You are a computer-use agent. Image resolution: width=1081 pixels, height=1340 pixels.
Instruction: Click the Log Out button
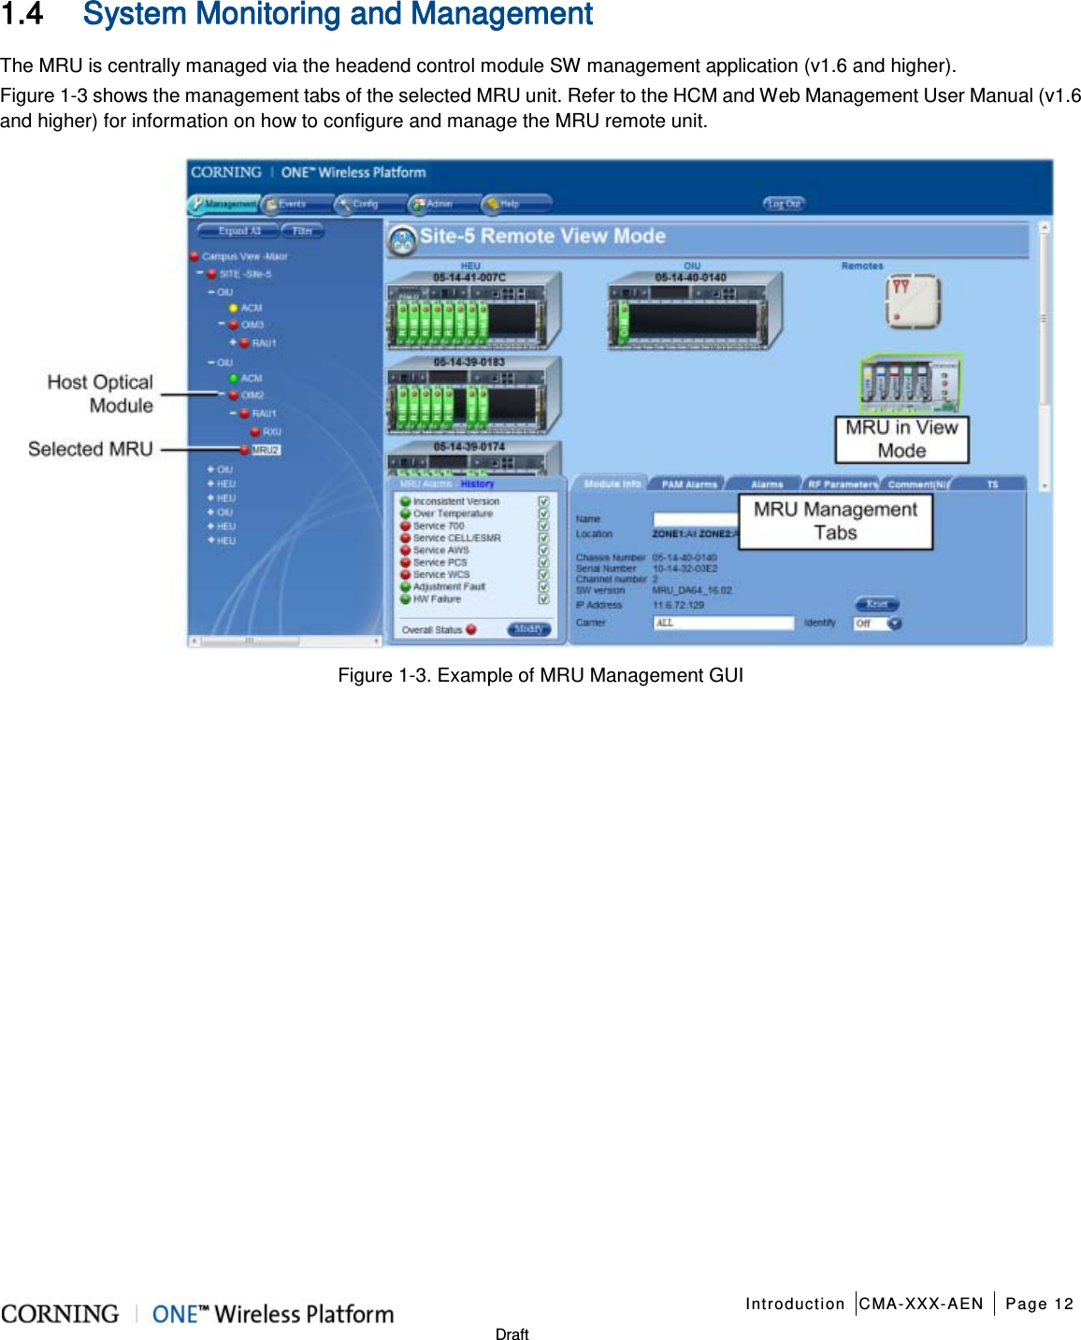pyautogui.click(x=784, y=203)
